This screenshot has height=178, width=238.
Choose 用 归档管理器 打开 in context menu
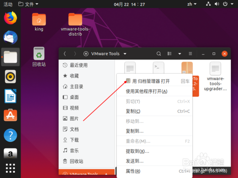tap(155, 81)
